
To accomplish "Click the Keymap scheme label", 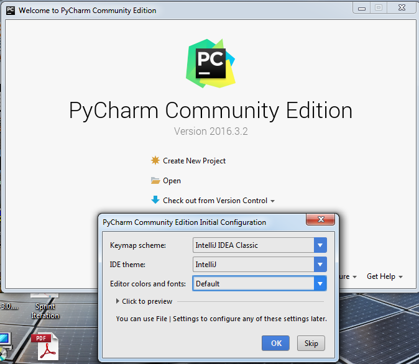I will [138, 245].
